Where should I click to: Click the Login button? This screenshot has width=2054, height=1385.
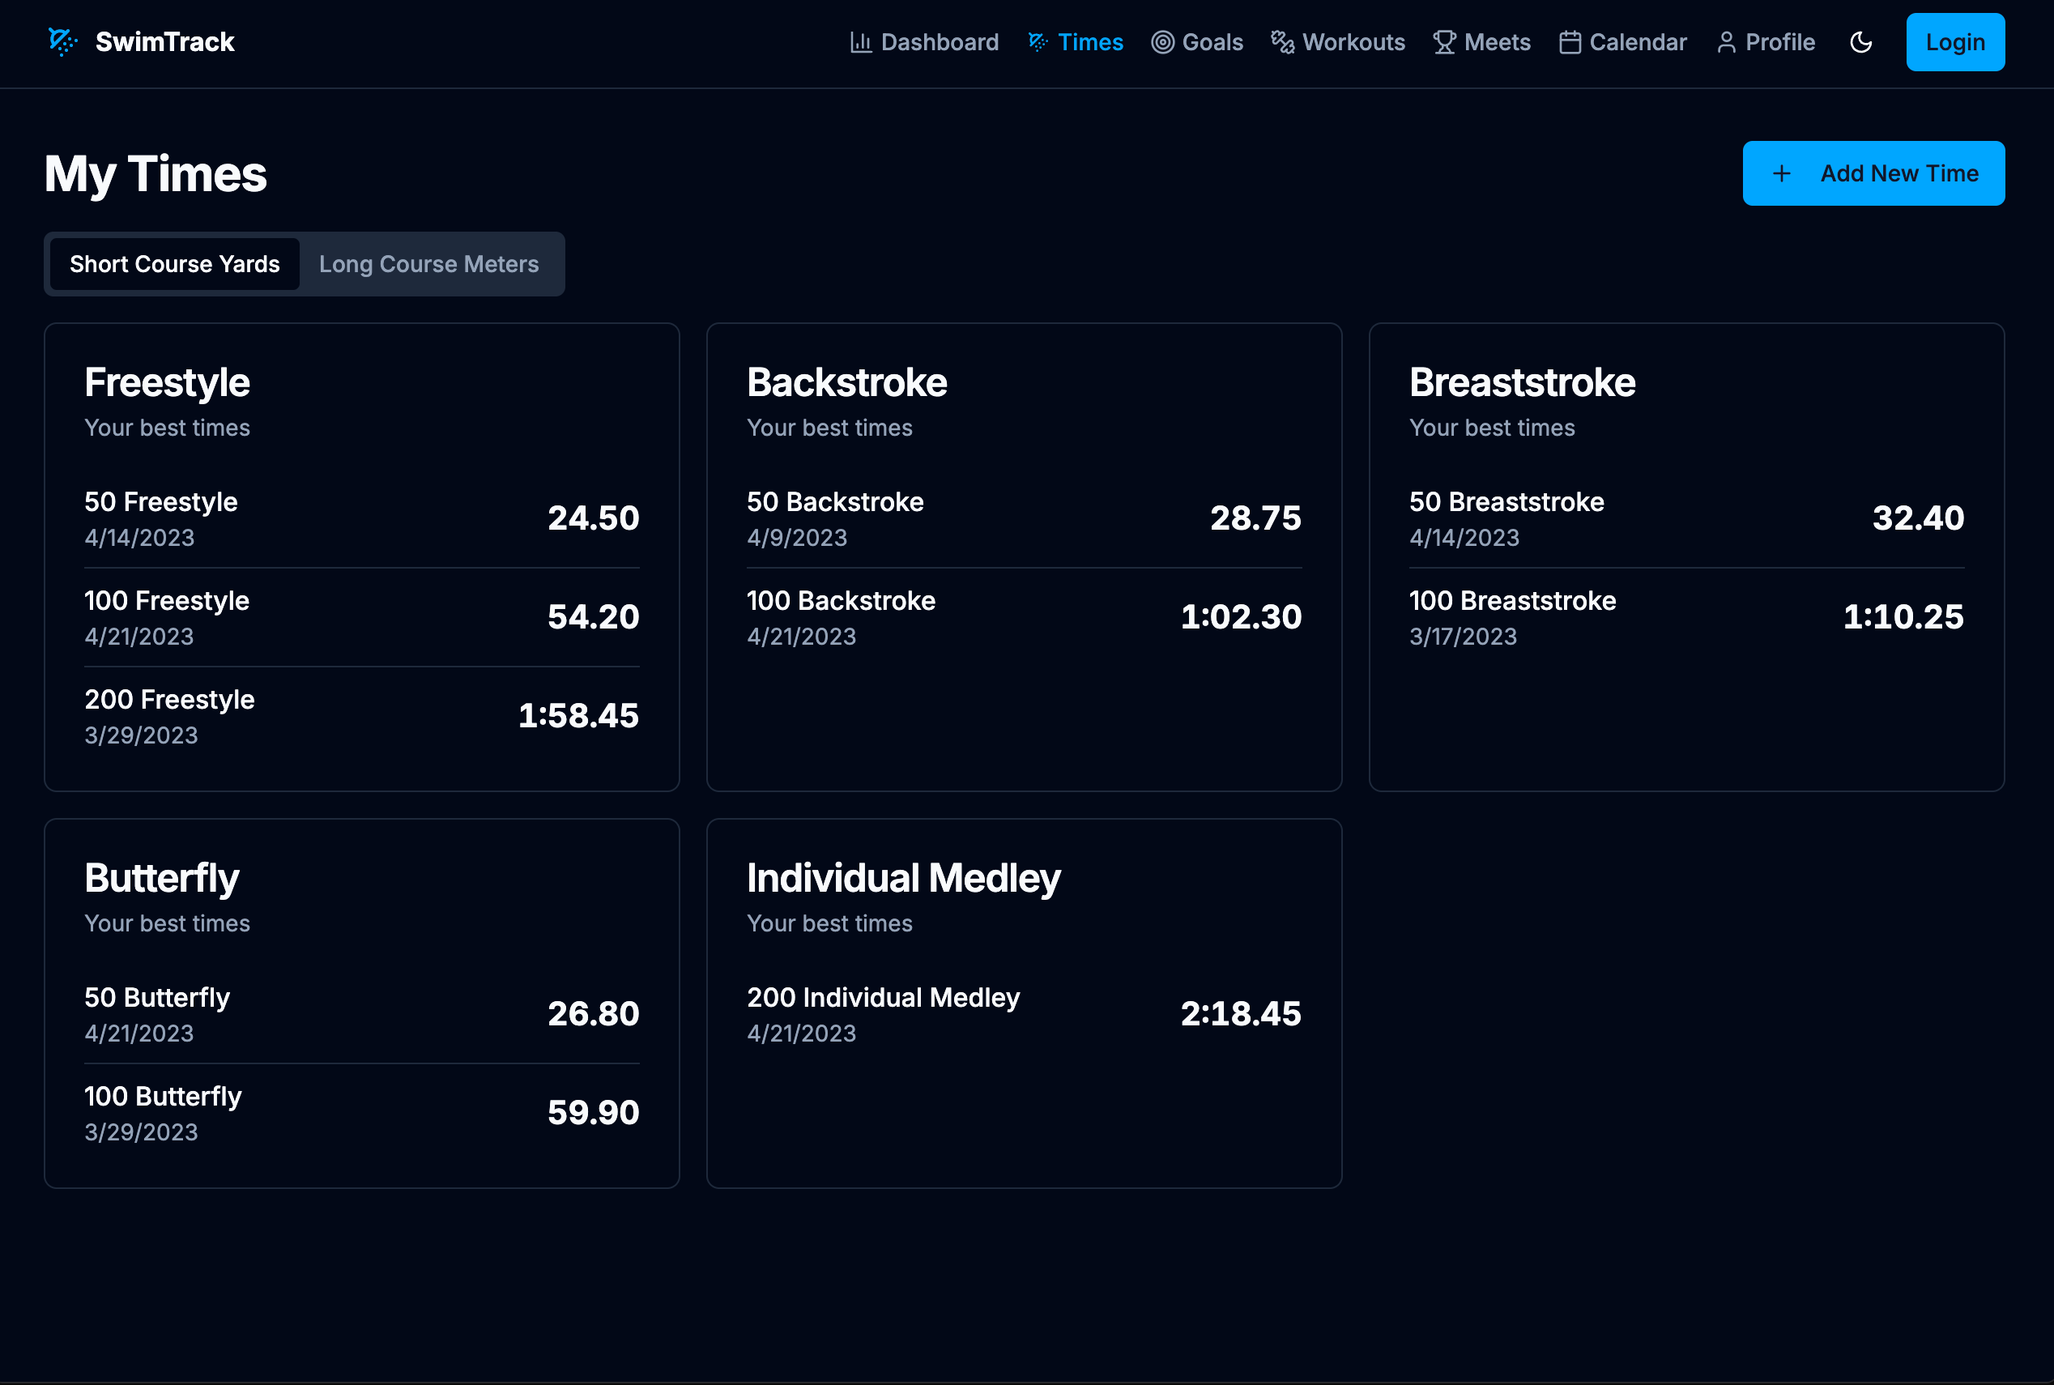click(1955, 42)
